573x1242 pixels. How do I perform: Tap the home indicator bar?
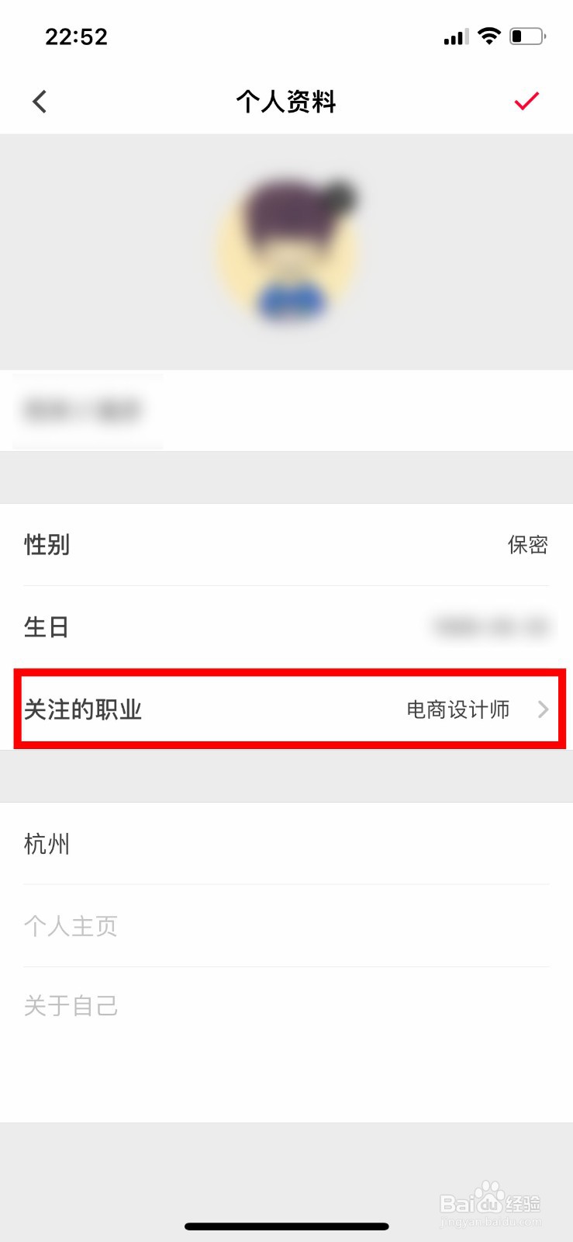(287, 1226)
